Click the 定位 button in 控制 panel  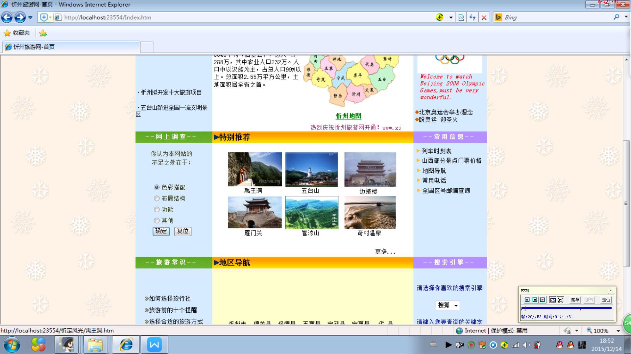tap(606, 300)
